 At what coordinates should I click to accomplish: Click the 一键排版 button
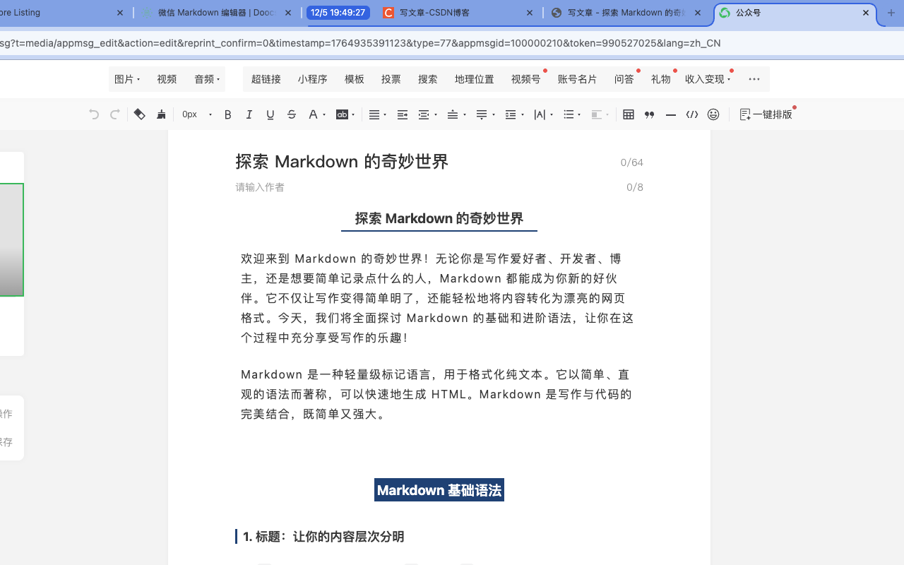[766, 114]
